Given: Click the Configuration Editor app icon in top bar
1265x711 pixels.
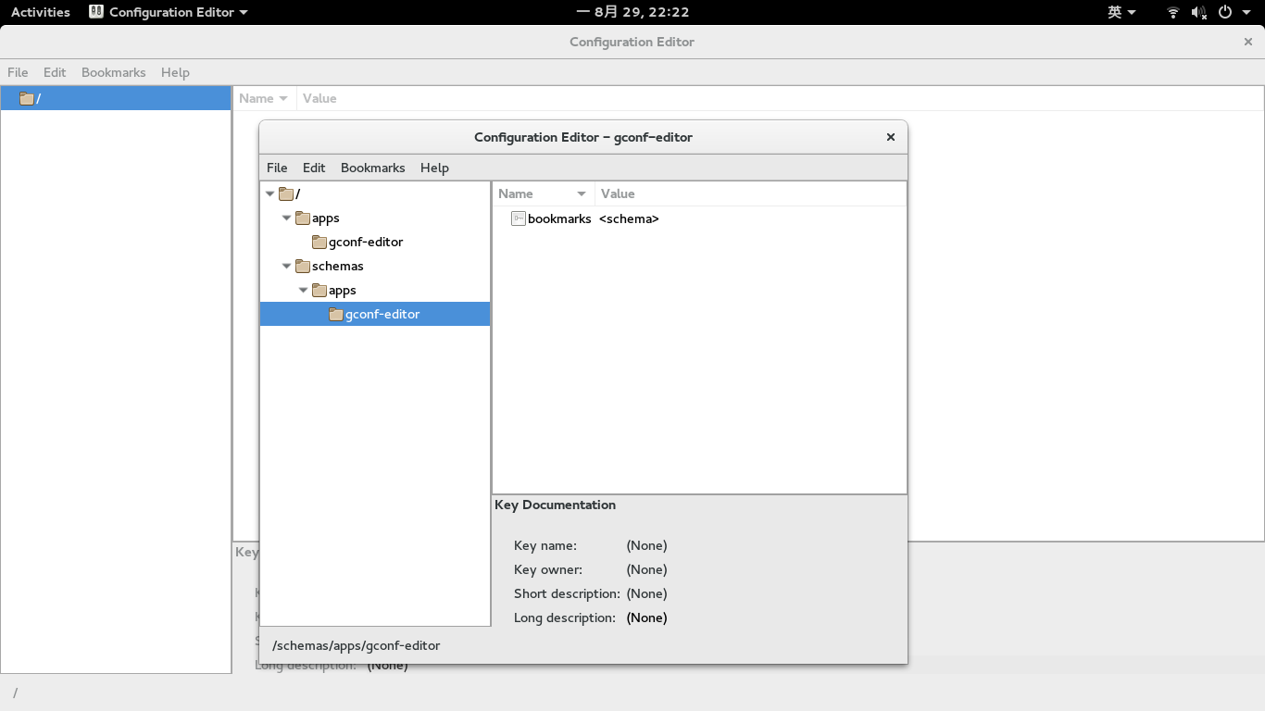Looking at the screenshot, I should coord(96,12).
